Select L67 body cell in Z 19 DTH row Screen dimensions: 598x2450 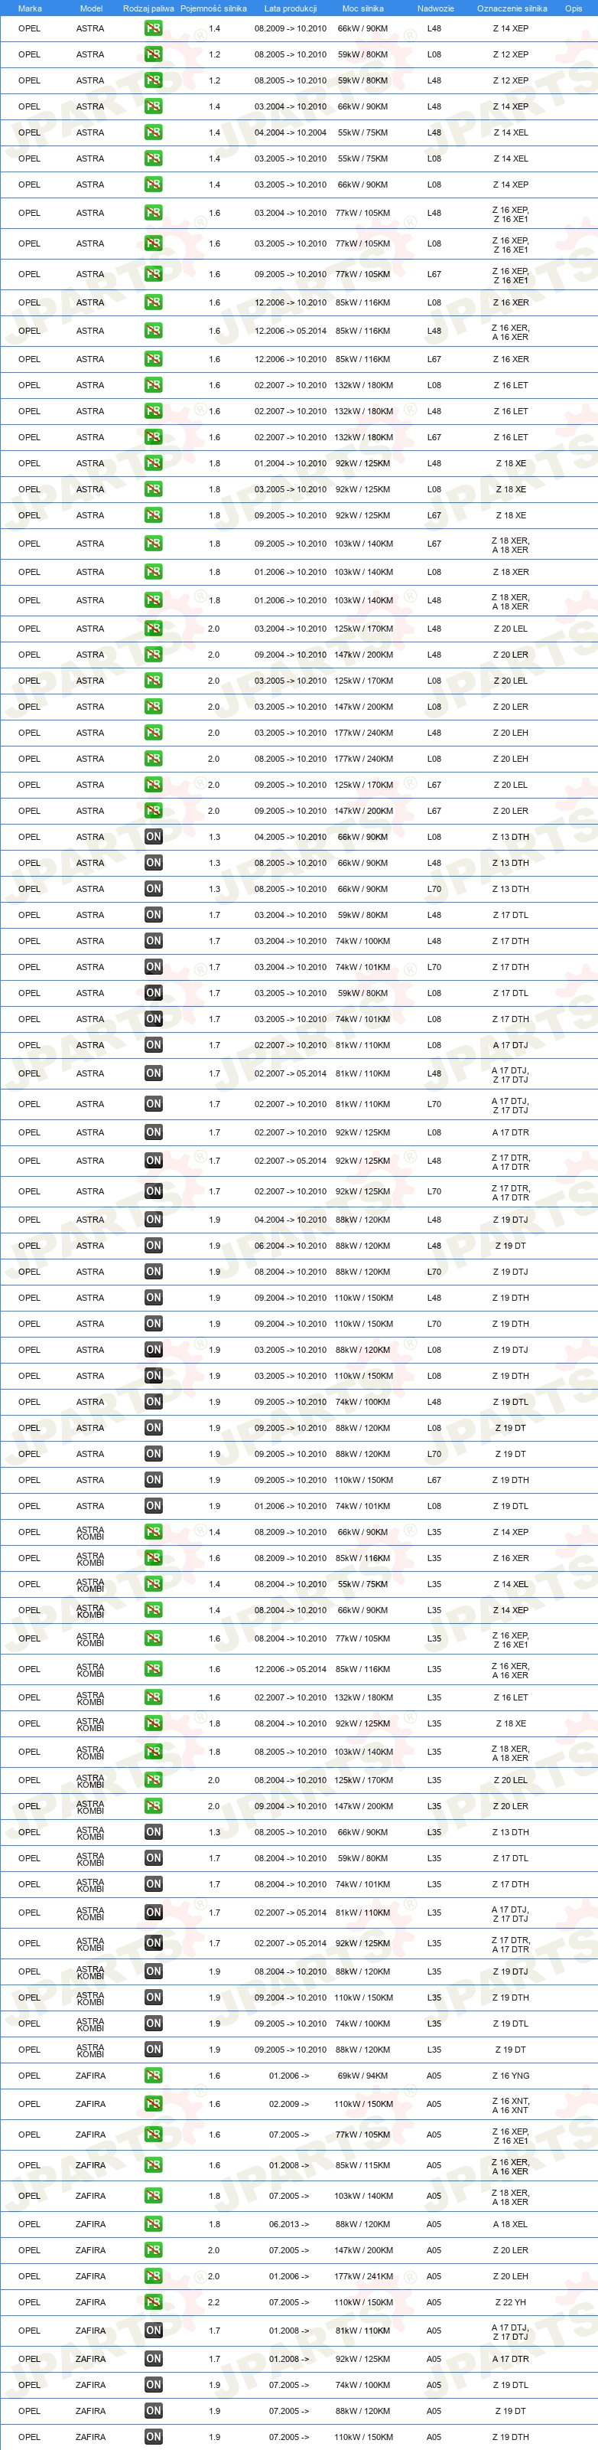[434, 1480]
